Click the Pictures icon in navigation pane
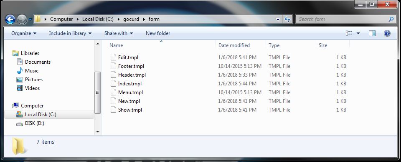 pos(20,80)
